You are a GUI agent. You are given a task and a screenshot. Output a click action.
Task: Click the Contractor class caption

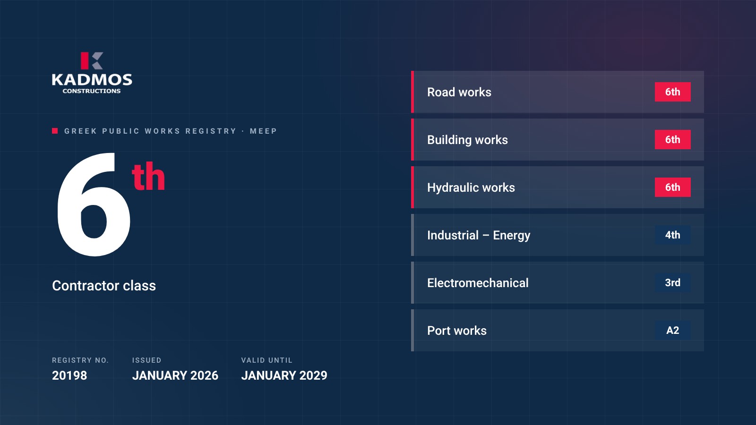[104, 286]
